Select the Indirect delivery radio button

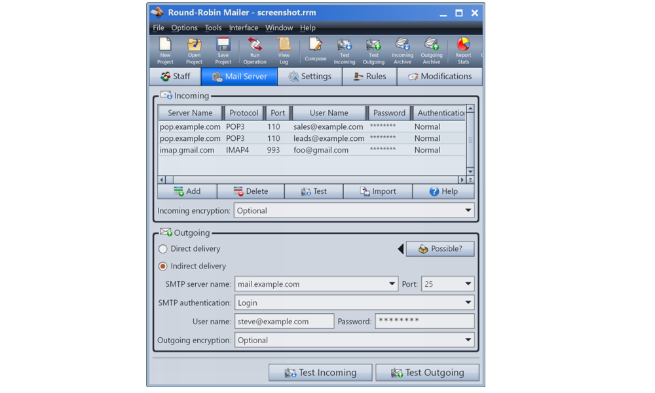point(163,267)
